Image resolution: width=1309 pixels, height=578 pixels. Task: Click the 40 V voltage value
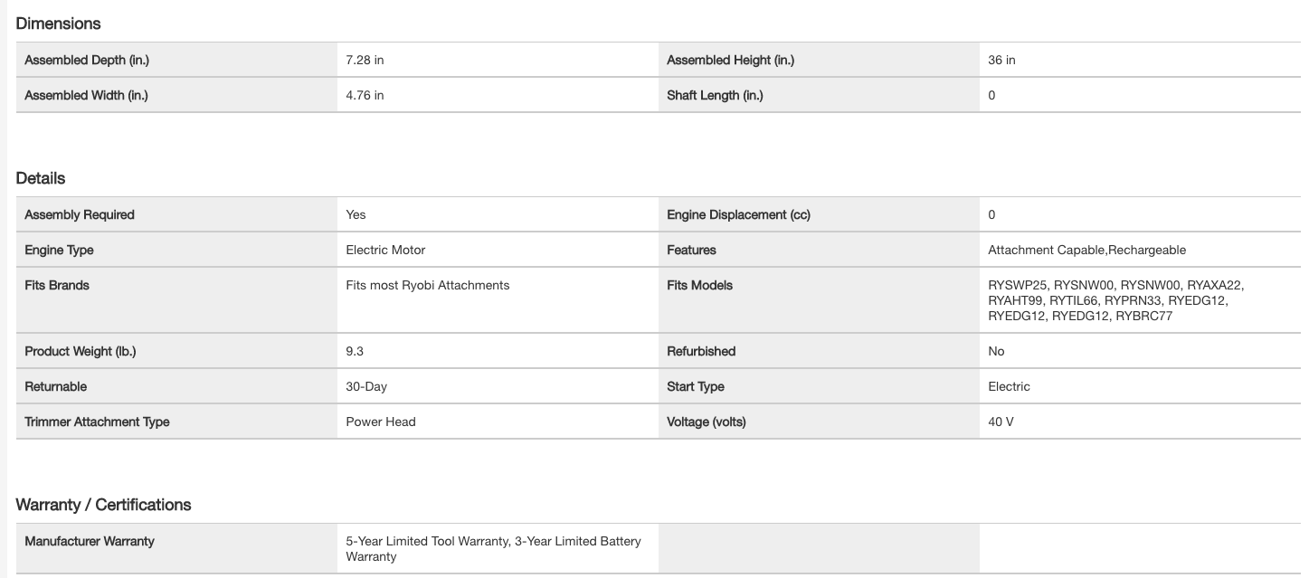[x=1001, y=422]
